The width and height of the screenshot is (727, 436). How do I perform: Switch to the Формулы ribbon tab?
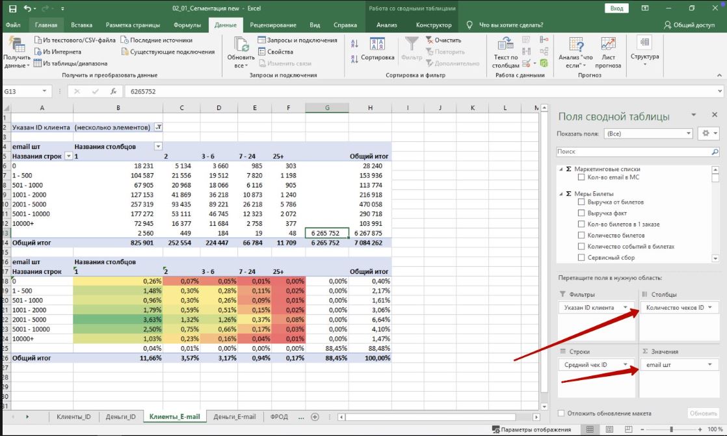click(x=187, y=25)
